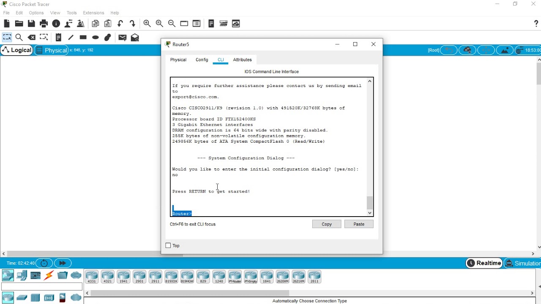Screen dimensions: 541x304
Task: Open the File menu
Action: point(6,13)
